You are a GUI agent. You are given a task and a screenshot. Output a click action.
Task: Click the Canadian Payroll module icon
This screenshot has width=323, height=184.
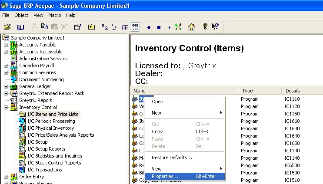tap(14, 66)
